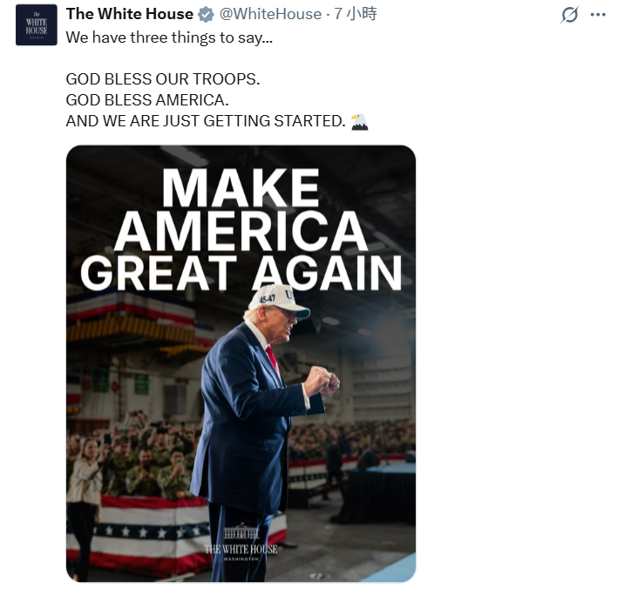Click the "We have three things to say" text
Screen dimensions: 624x596
tap(169, 37)
